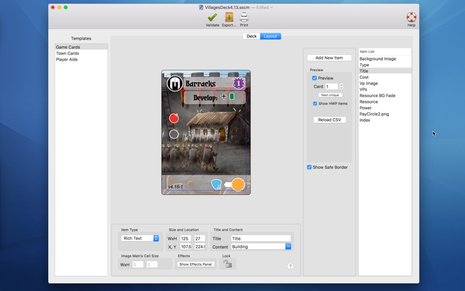The image size is (465, 291).
Task: Uncheck the Preview checkbox
Action: click(x=314, y=78)
